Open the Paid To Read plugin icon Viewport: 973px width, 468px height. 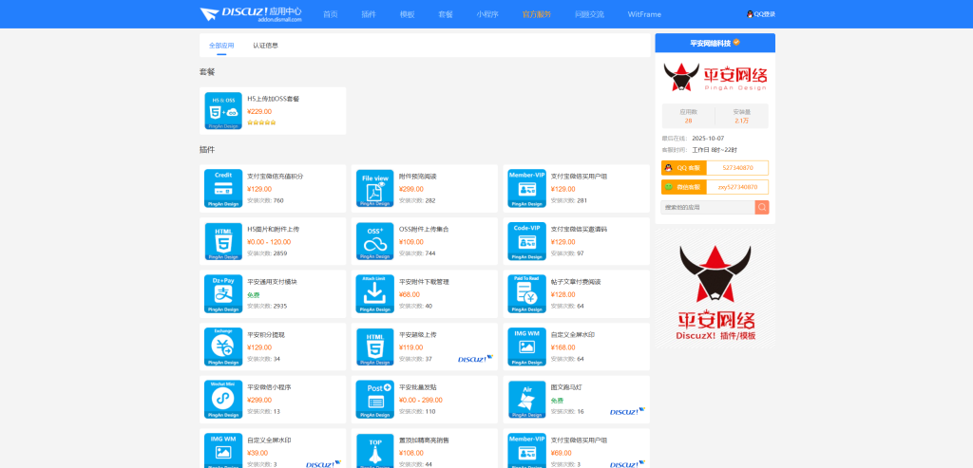coord(526,293)
